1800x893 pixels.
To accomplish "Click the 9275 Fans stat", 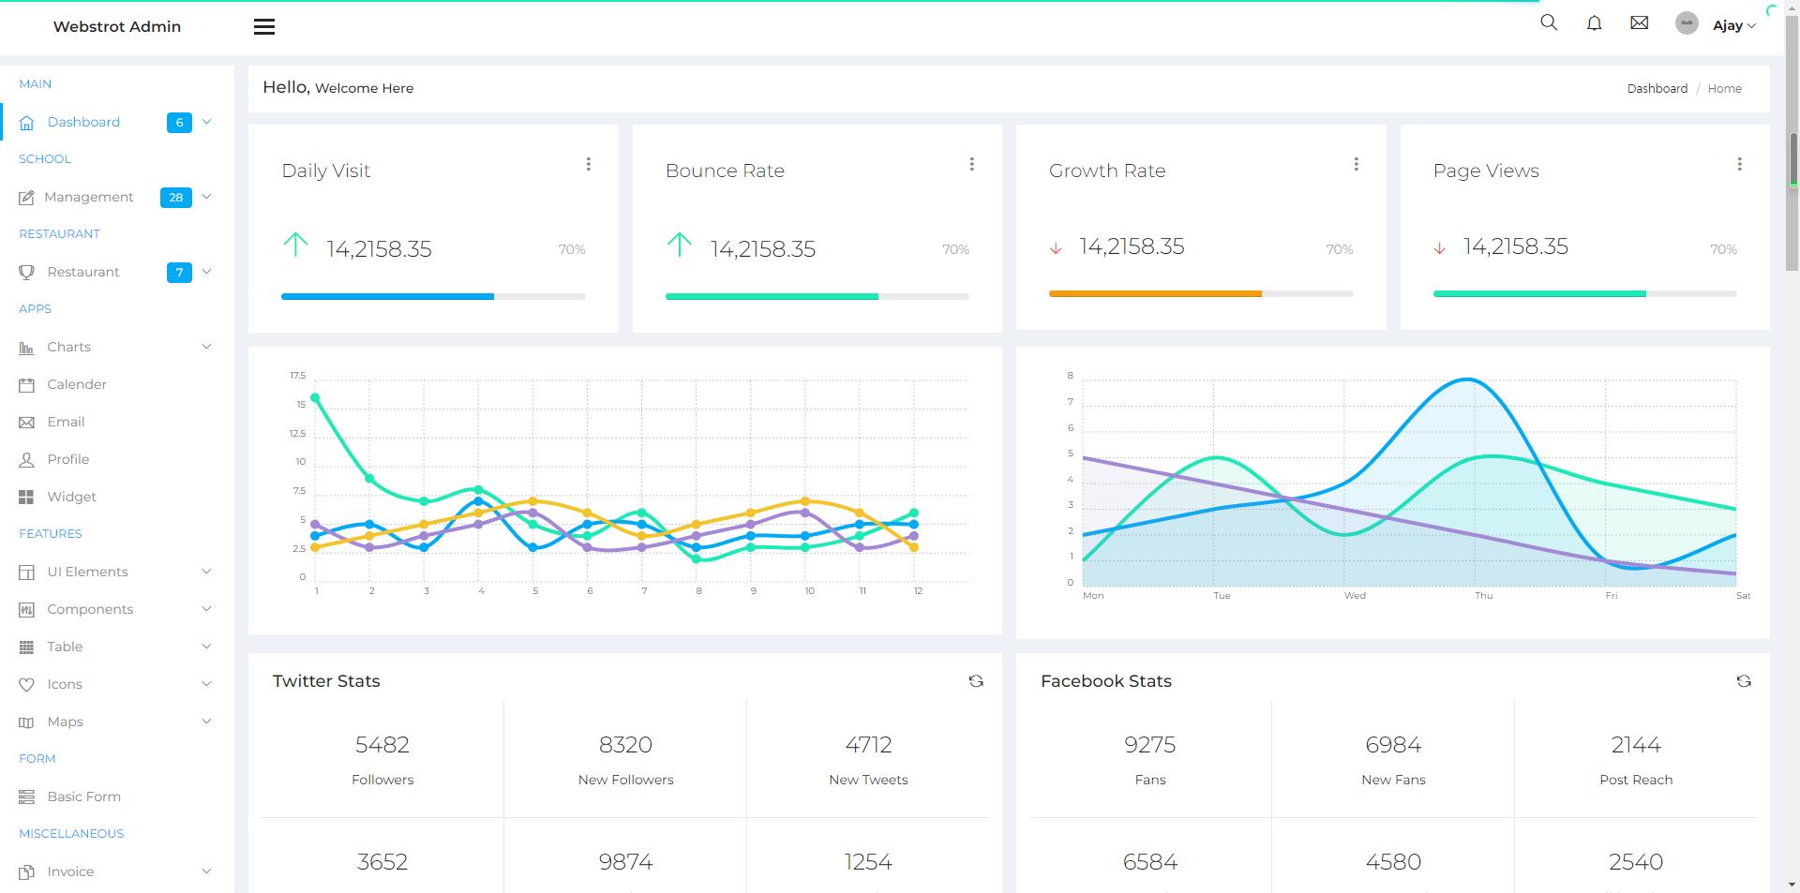I will pos(1150,760).
